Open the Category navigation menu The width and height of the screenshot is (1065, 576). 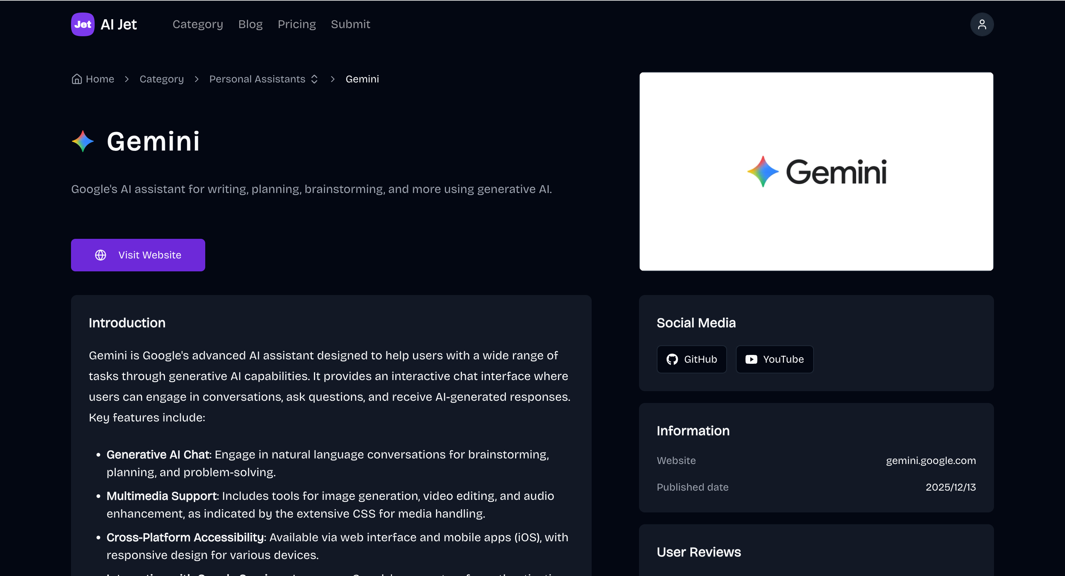coord(197,24)
